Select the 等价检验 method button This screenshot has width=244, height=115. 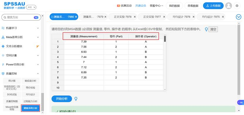click(x=31, y=88)
